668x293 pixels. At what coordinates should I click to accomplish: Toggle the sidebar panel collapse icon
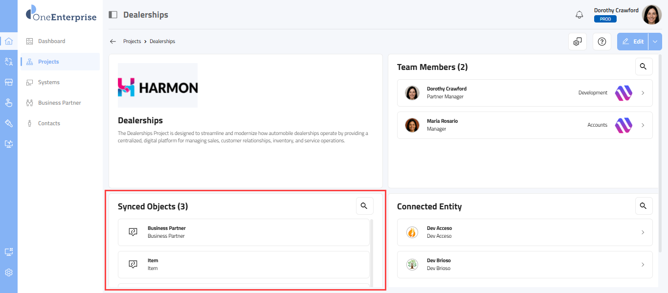pos(113,15)
